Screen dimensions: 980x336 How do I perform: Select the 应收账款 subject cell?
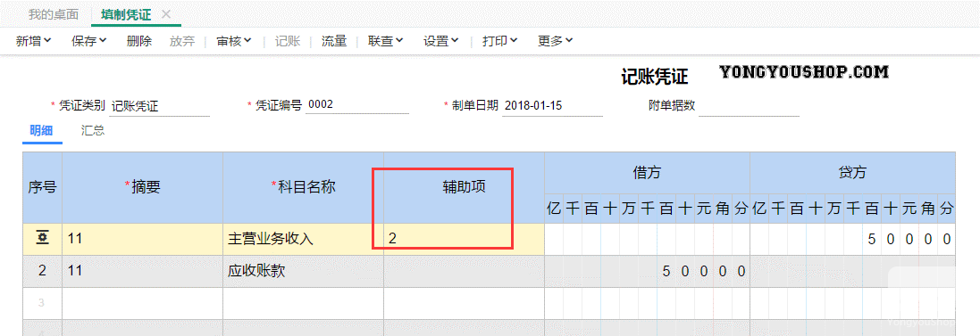pos(303,271)
